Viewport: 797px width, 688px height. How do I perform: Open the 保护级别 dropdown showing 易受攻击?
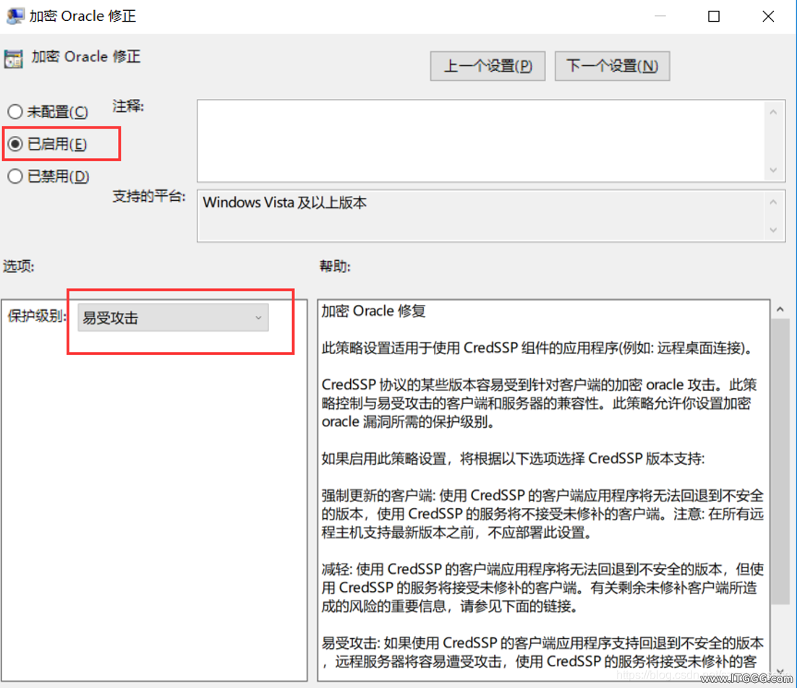173,318
